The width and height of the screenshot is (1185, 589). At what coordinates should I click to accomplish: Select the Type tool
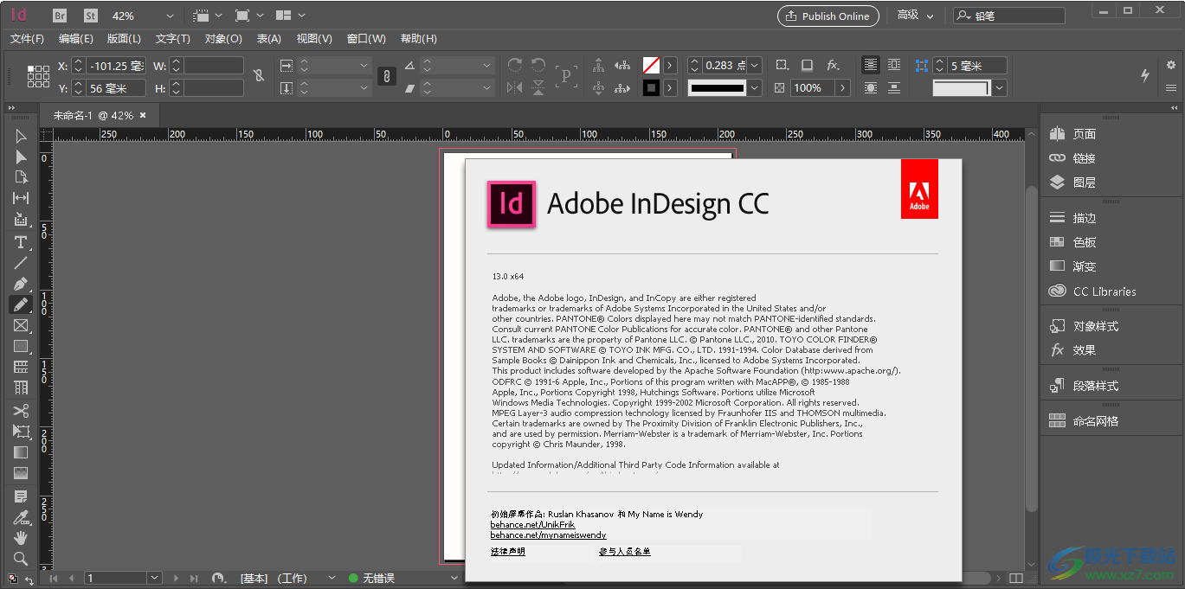[19, 242]
